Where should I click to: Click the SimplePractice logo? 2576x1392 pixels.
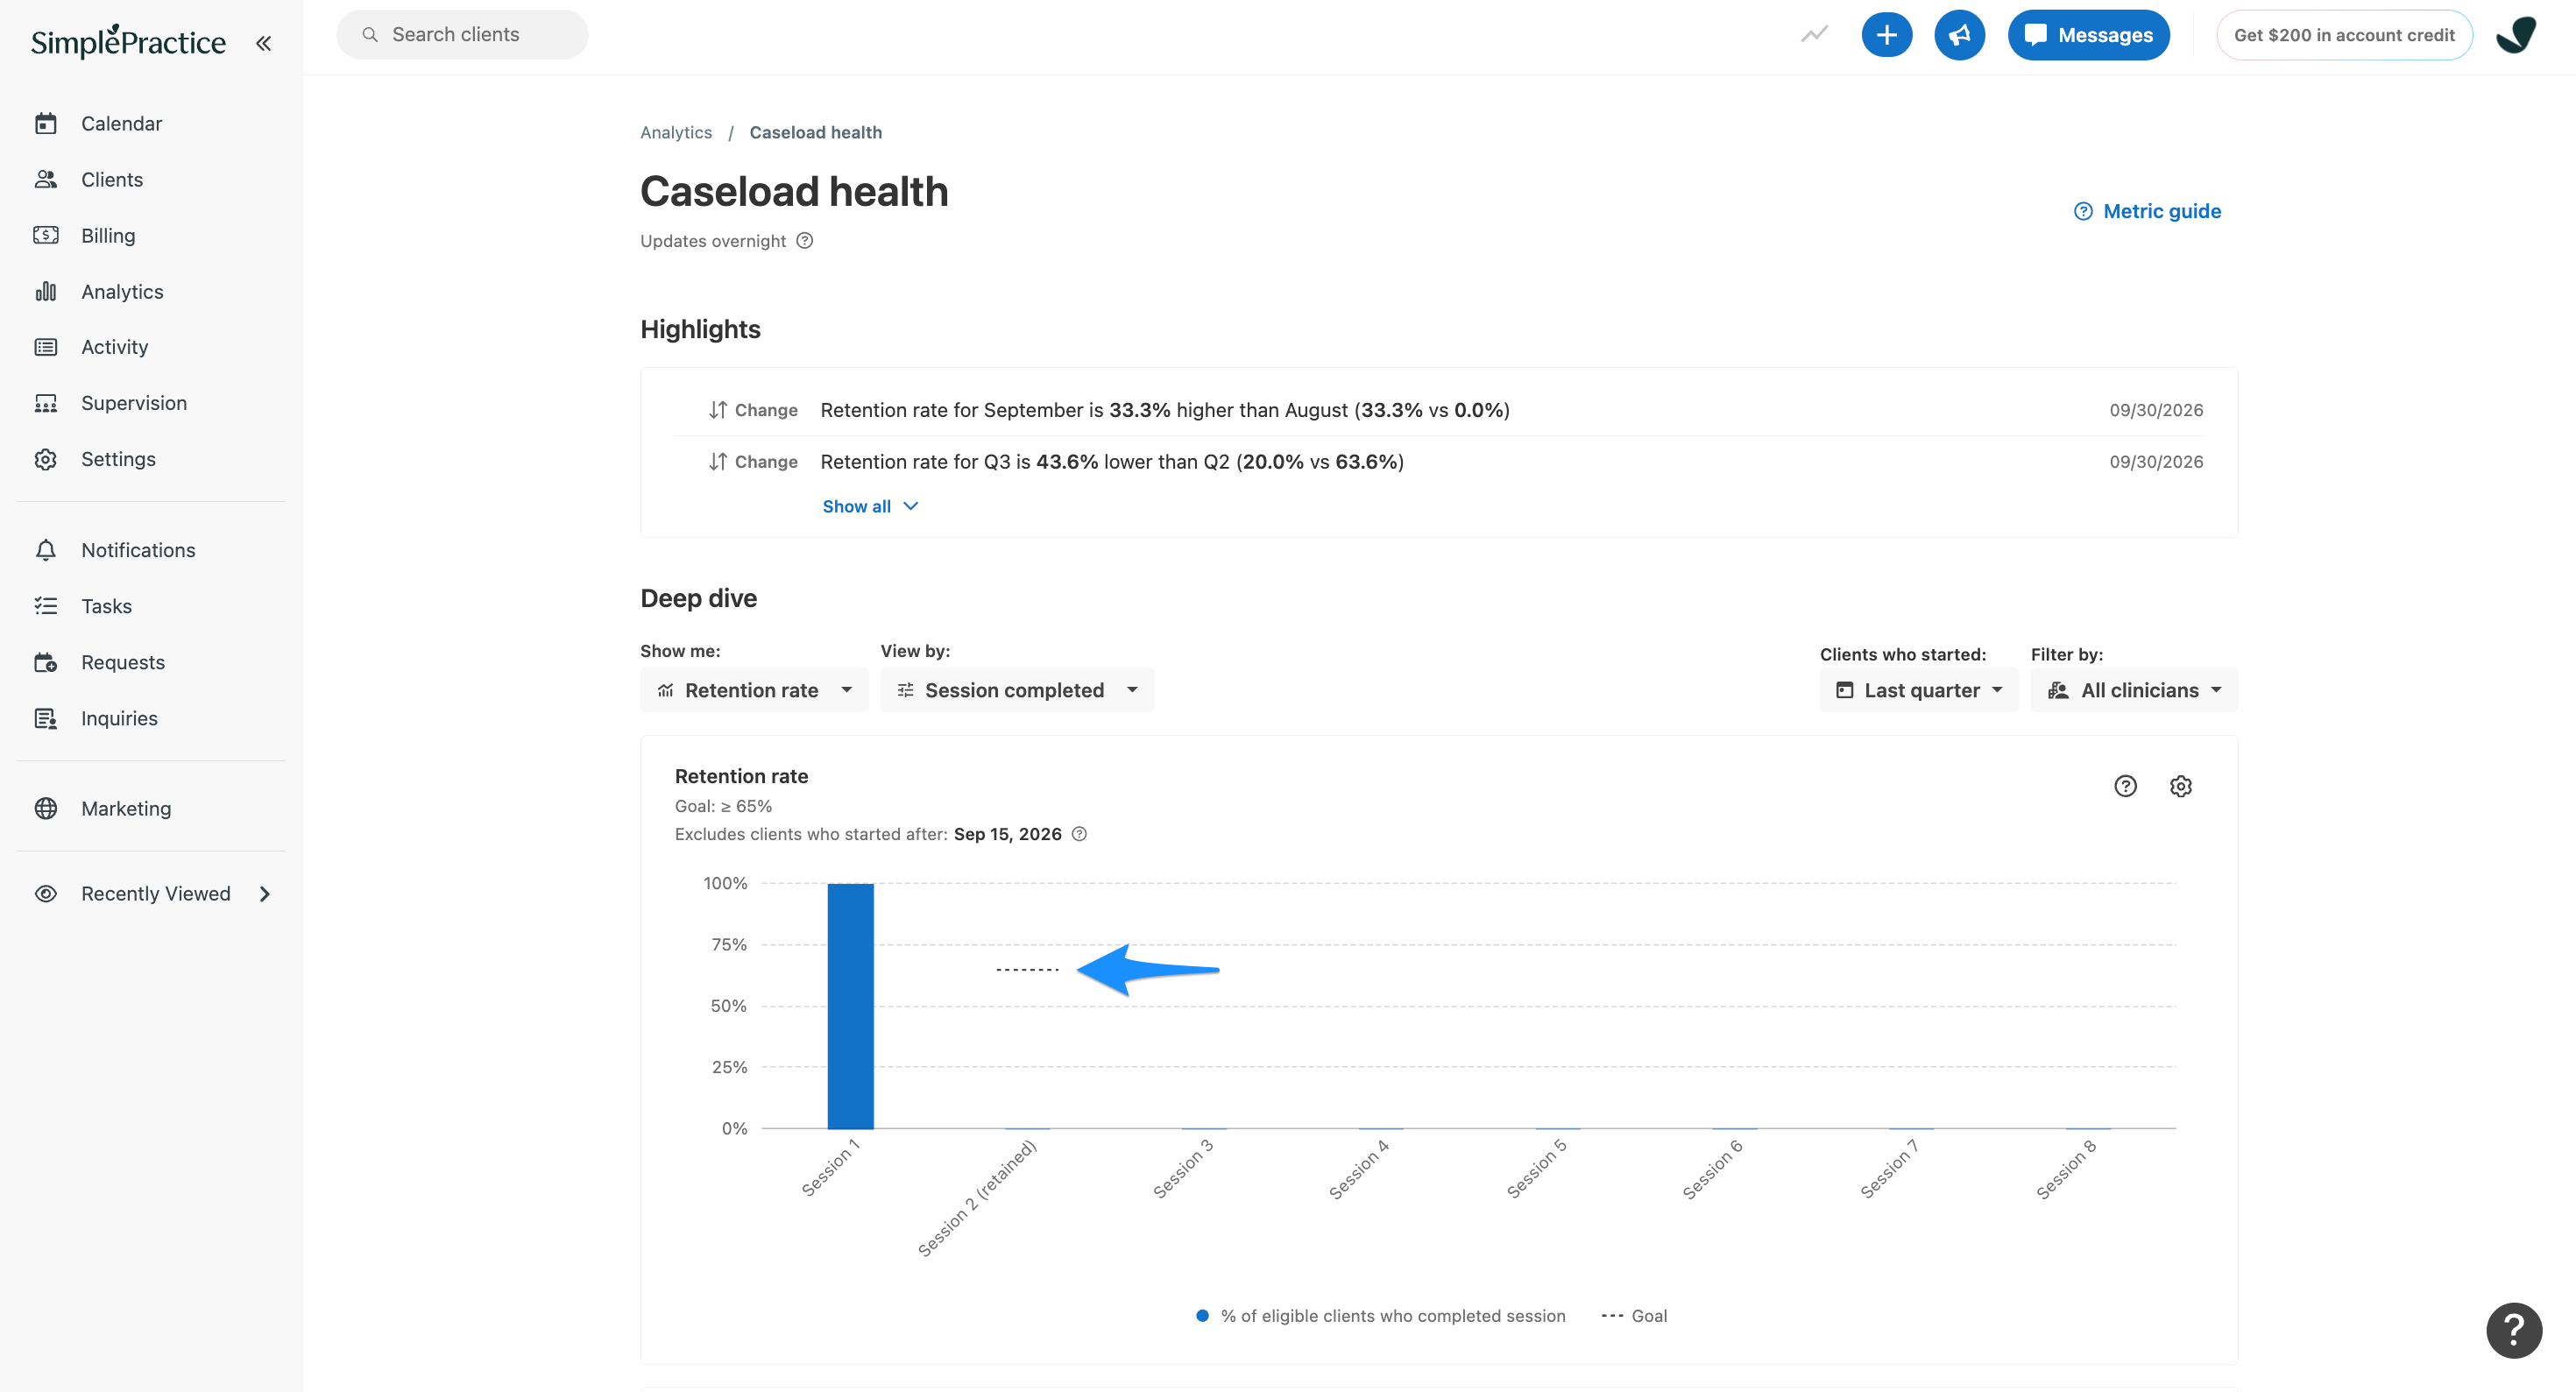click(128, 41)
